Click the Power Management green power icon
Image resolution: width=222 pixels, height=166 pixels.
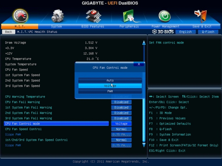165,16
